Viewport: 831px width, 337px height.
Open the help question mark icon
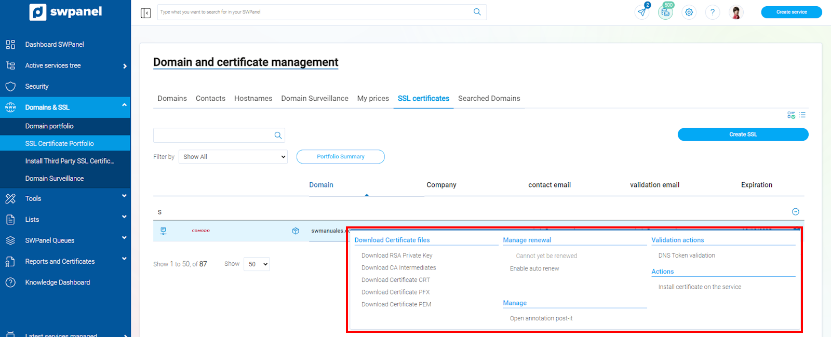[x=713, y=12]
